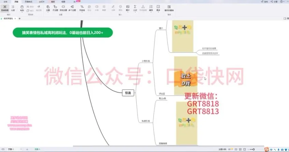Click the 多个主题 multiple topics icon
289x152 pixels.
[x=72, y=8]
